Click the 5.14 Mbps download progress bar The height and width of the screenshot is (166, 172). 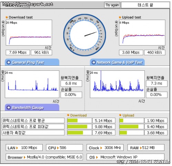tap(79, 120)
